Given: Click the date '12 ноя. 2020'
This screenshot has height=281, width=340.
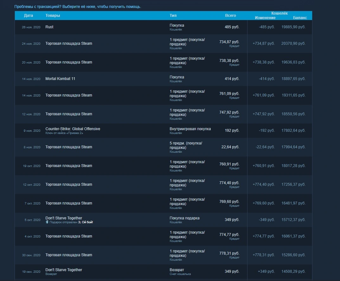Looking at the screenshot, I should [31, 114].
